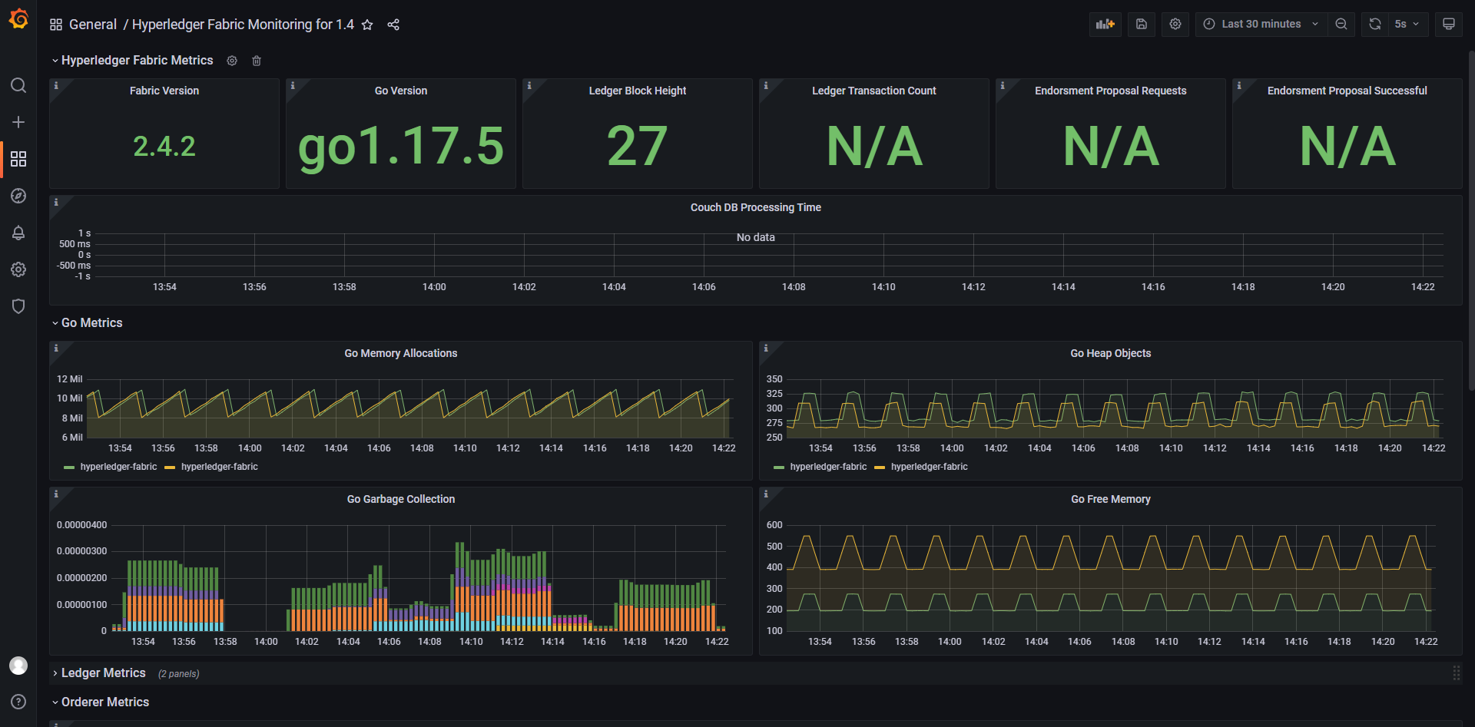Mark dashboard as favorite with star icon

pos(367,25)
